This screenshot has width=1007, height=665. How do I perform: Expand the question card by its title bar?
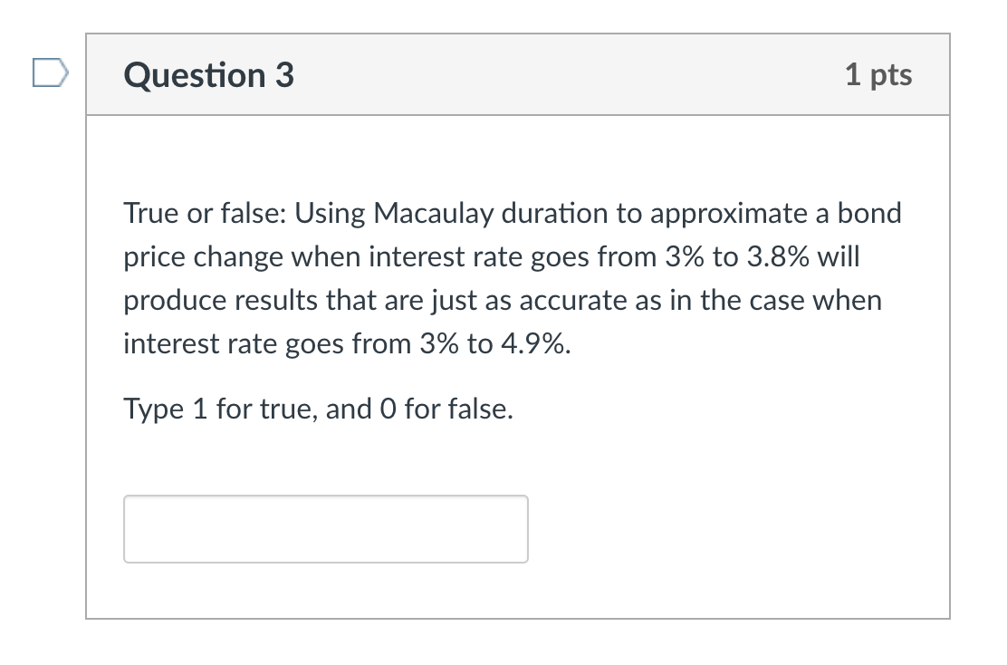(x=521, y=75)
